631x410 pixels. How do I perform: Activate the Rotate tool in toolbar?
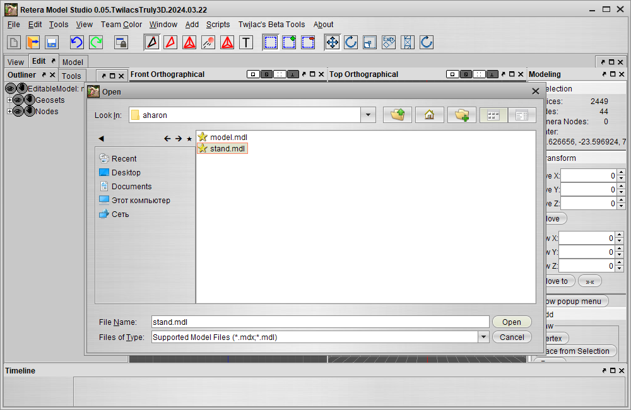coord(351,42)
